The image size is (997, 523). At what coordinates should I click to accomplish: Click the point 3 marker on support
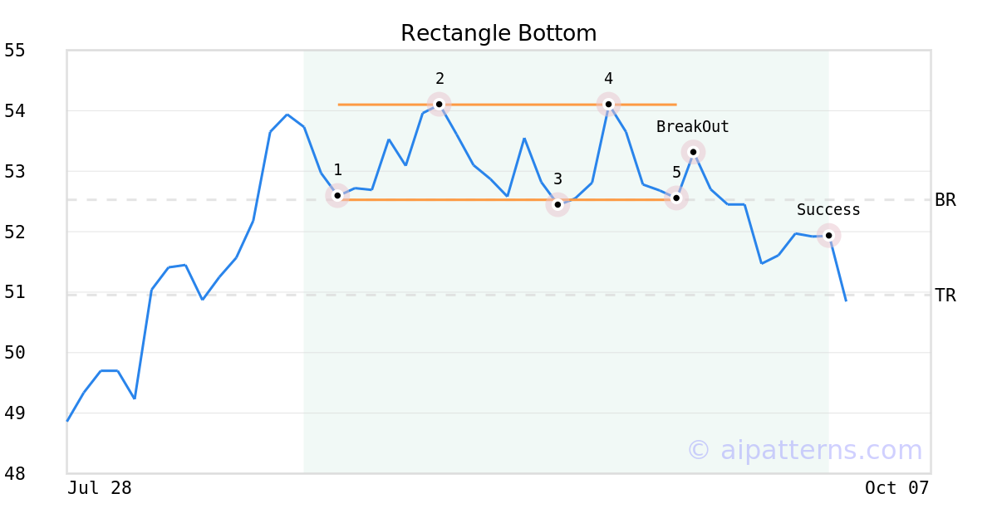pos(557,204)
